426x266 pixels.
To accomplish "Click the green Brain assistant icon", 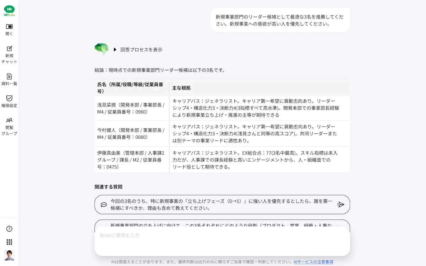I will [x=102, y=49].
